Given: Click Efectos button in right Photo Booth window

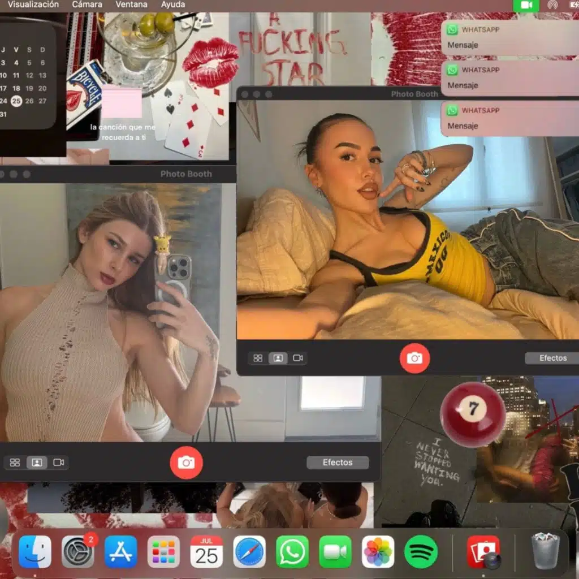Looking at the screenshot, I should (x=552, y=358).
